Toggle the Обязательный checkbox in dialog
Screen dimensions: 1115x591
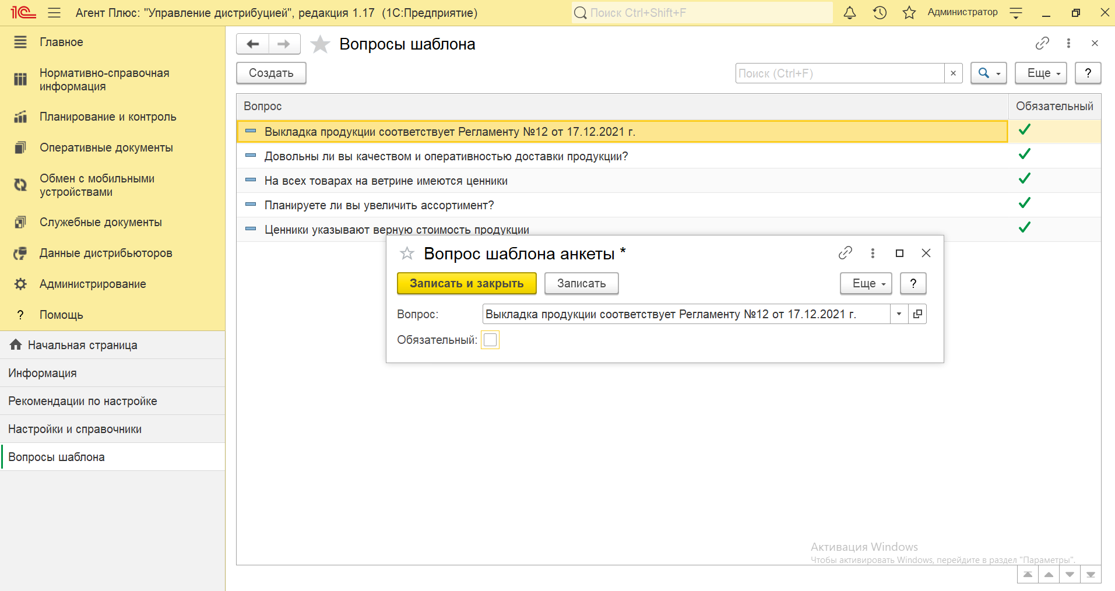[x=490, y=340]
